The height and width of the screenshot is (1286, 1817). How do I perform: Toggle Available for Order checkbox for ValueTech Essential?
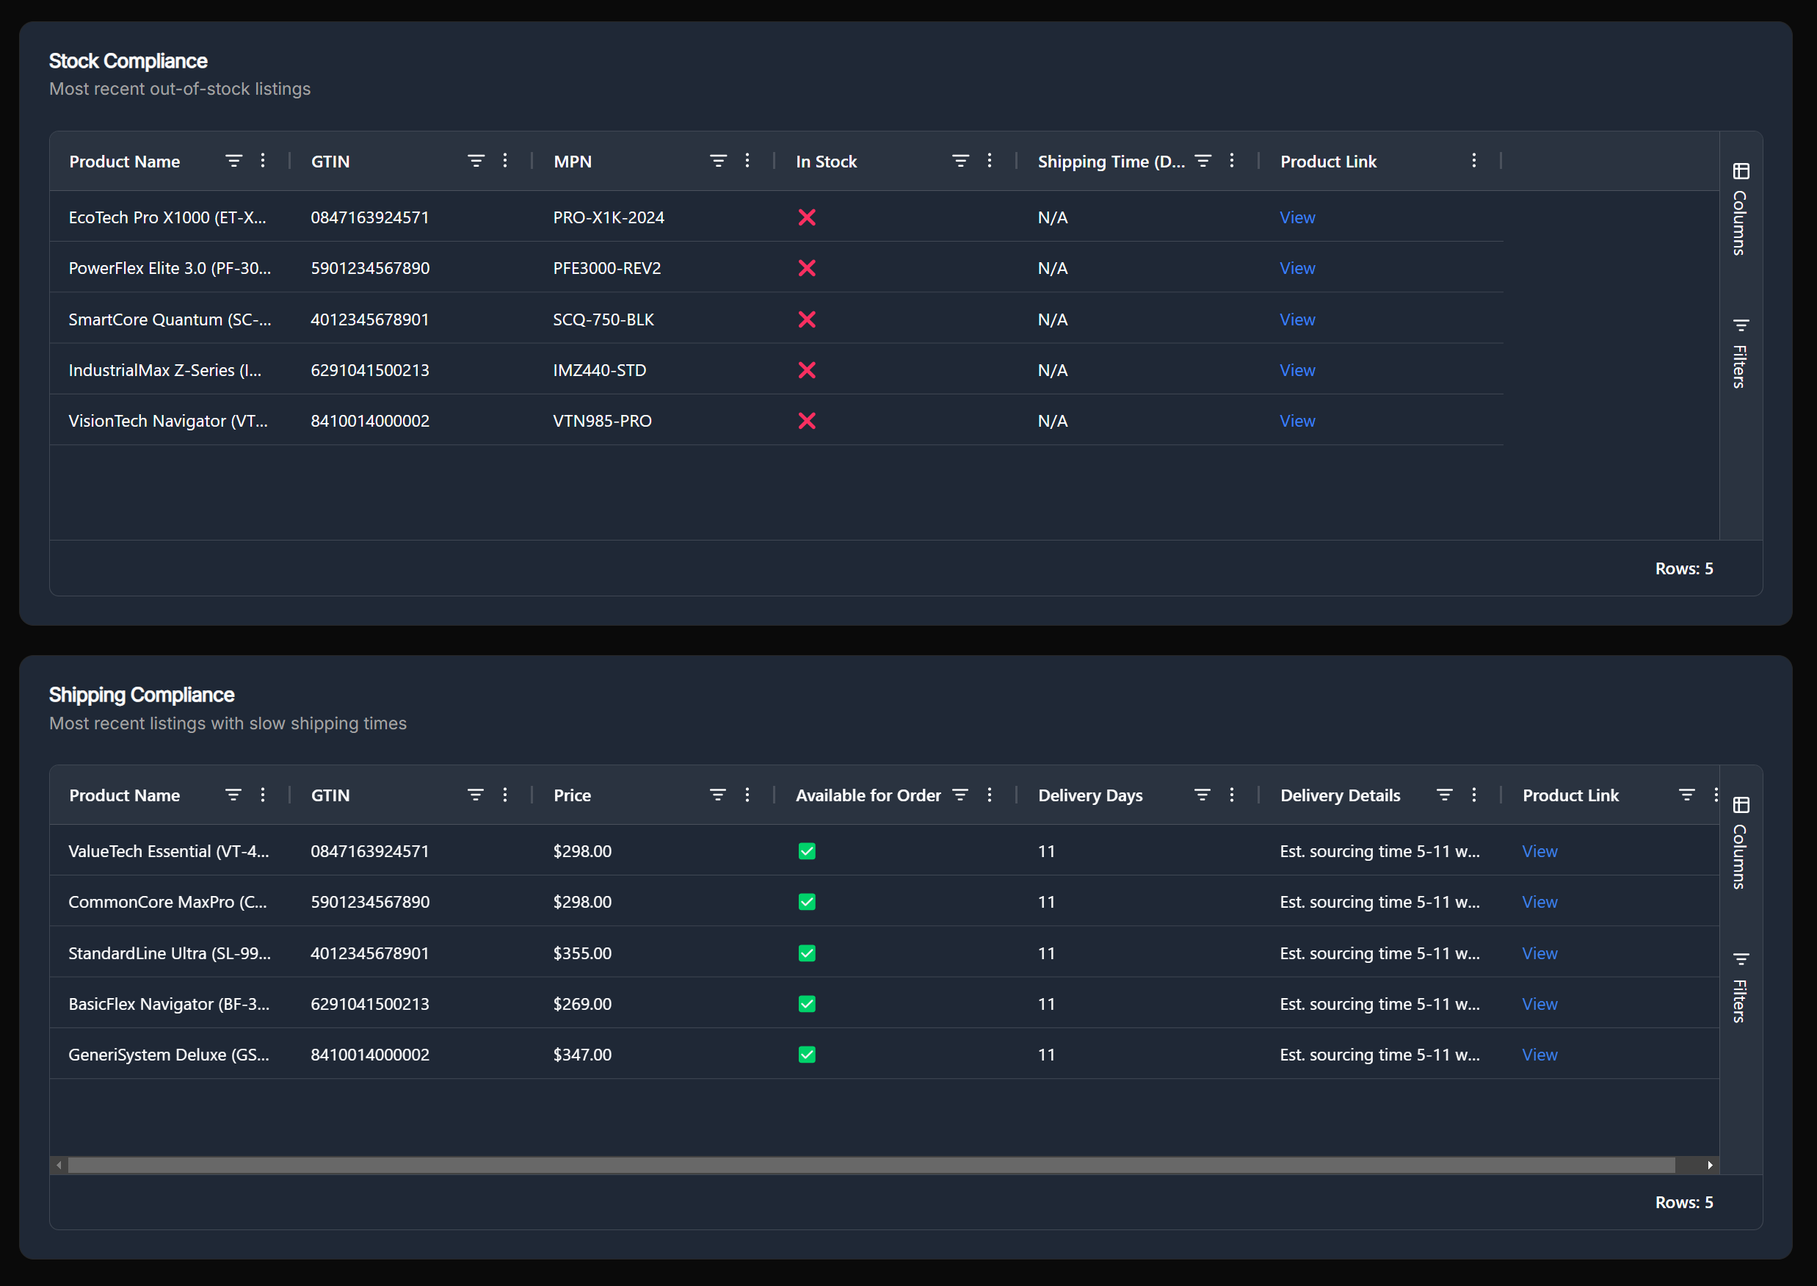(x=806, y=851)
